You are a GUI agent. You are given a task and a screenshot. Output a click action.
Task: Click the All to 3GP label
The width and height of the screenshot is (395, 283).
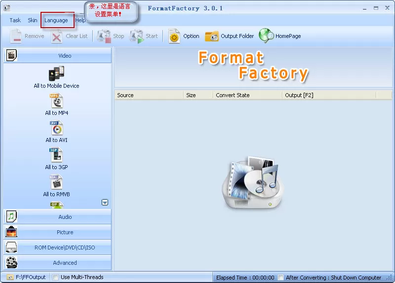[56, 167]
